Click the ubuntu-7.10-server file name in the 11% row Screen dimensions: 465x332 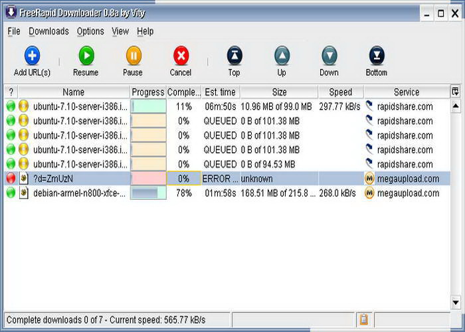[x=80, y=106]
